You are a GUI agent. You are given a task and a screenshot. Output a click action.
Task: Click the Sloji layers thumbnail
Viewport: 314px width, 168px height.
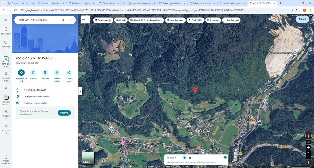(88, 159)
